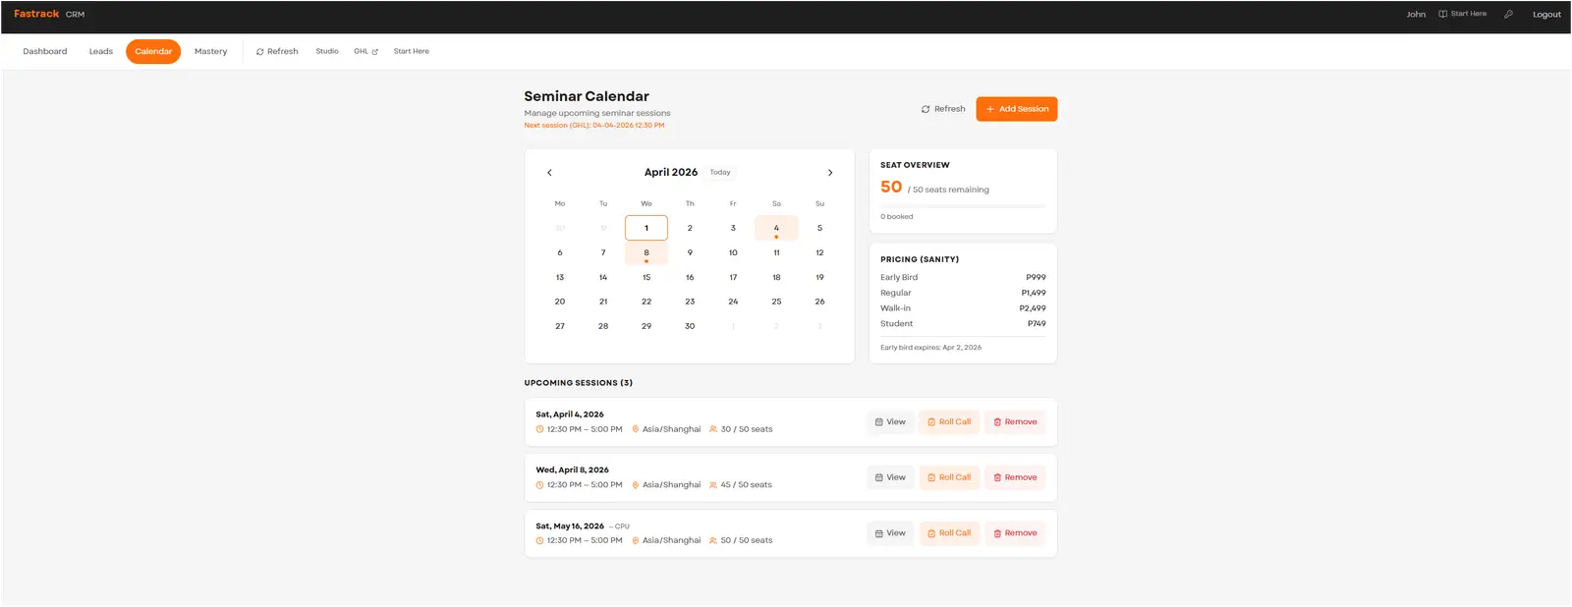Screen dimensions: 1572x607
Task: Go to next month in calendar
Action: [830, 173]
